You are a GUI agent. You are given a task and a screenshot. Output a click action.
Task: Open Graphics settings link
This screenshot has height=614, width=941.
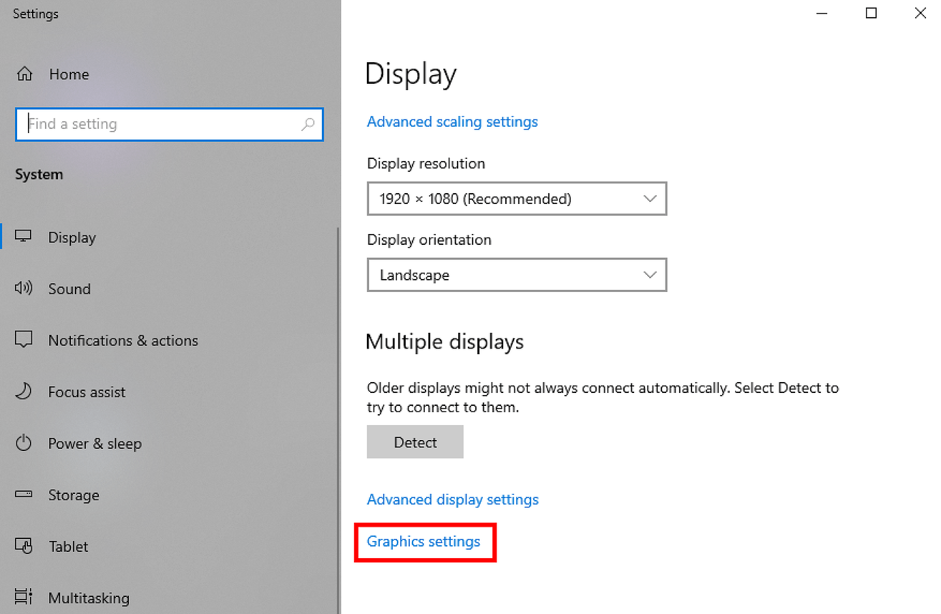[424, 541]
